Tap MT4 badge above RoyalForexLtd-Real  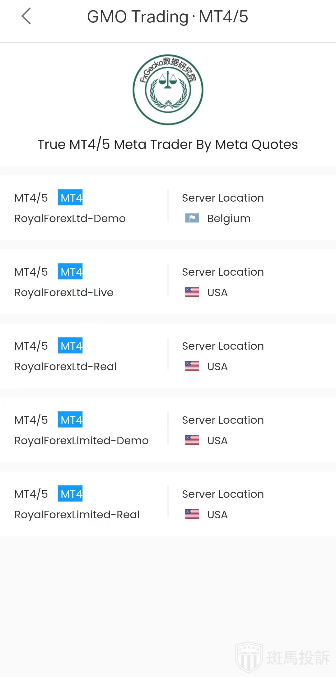[x=70, y=346]
